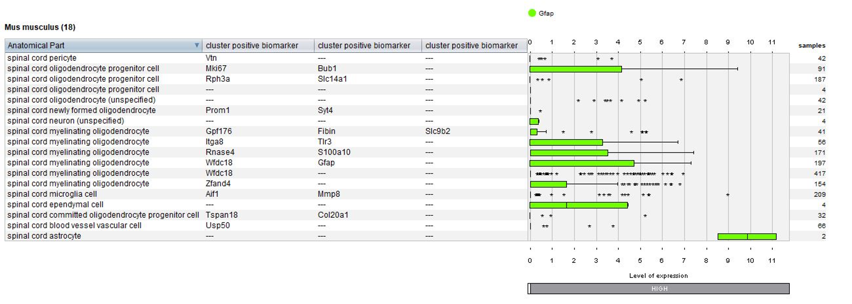This screenshot has height=304, width=852.
Task: Select the Anatomical Part column header
Action: pos(103,45)
